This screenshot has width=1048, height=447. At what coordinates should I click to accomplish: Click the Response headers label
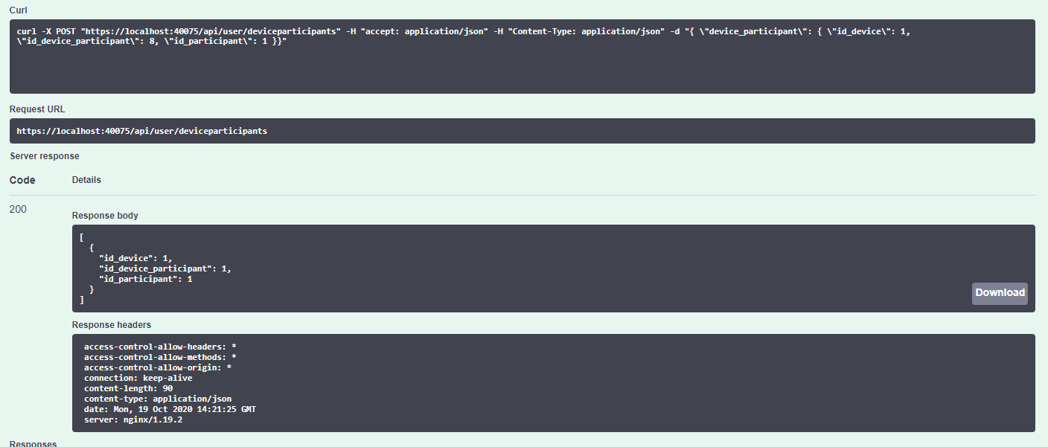point(112,324)
